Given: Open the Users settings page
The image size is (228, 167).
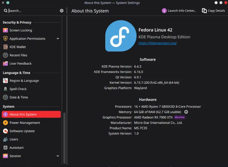Looking at the screenshot, I should click(x=31, y=139).
